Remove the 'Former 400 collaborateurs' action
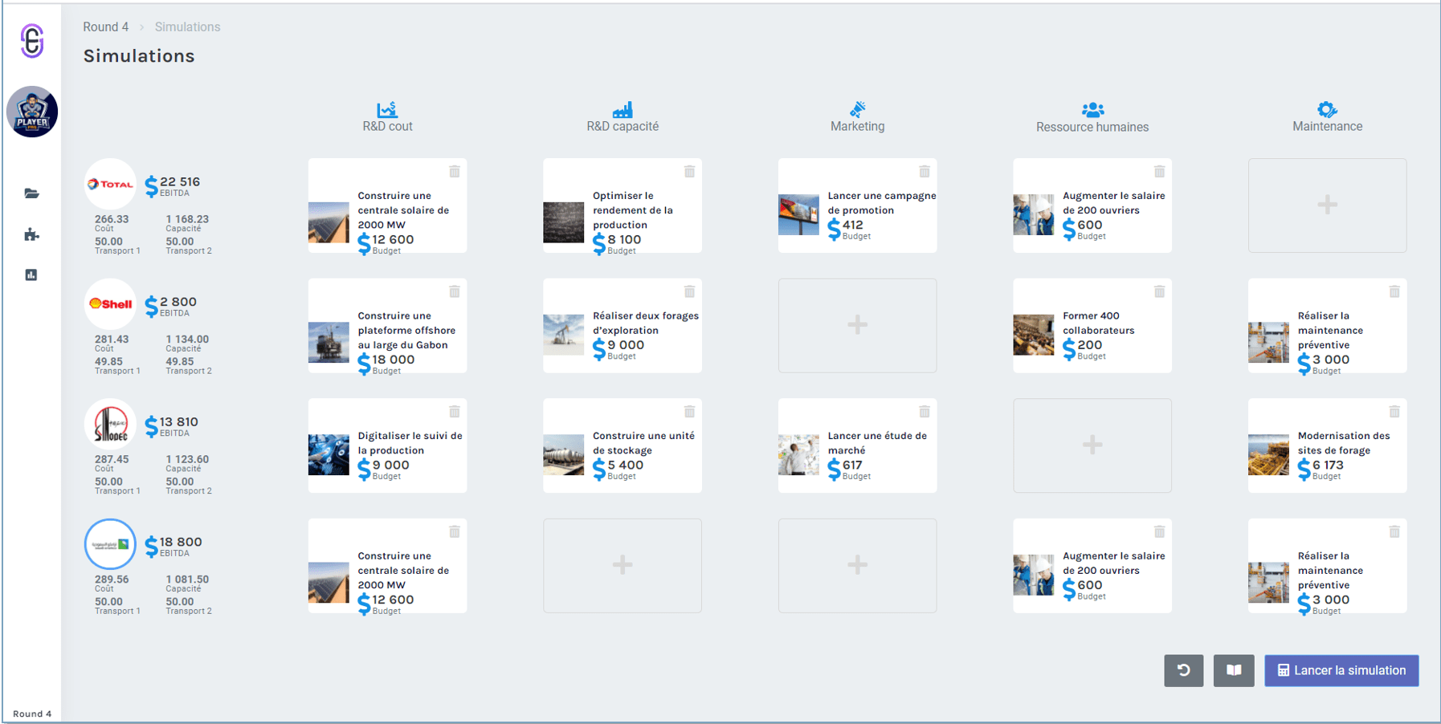 (1159, 291)
